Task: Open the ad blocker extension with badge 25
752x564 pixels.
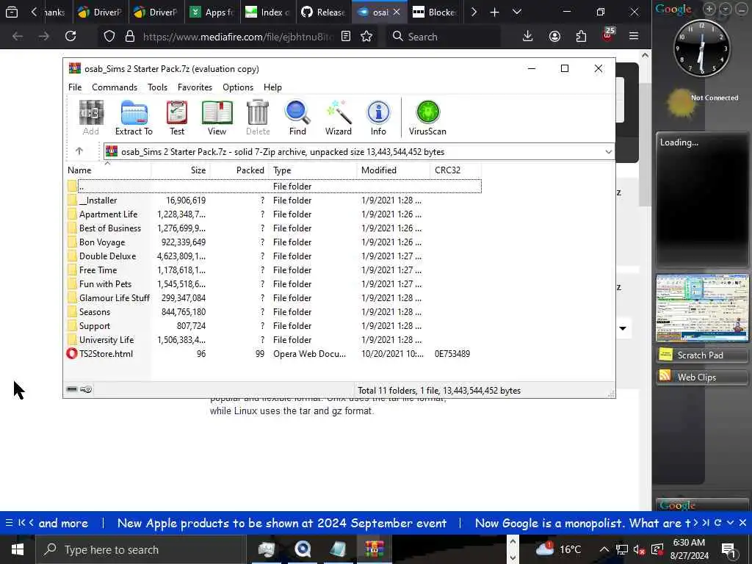Action: 607,35
